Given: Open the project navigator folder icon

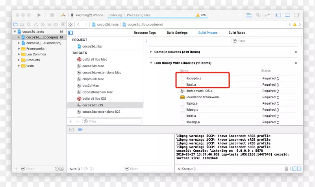Looking at the screenshot, I should (x=15, y=24).
